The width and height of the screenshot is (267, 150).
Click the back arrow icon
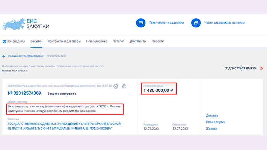pyautogui.click(x=4, y=56)
